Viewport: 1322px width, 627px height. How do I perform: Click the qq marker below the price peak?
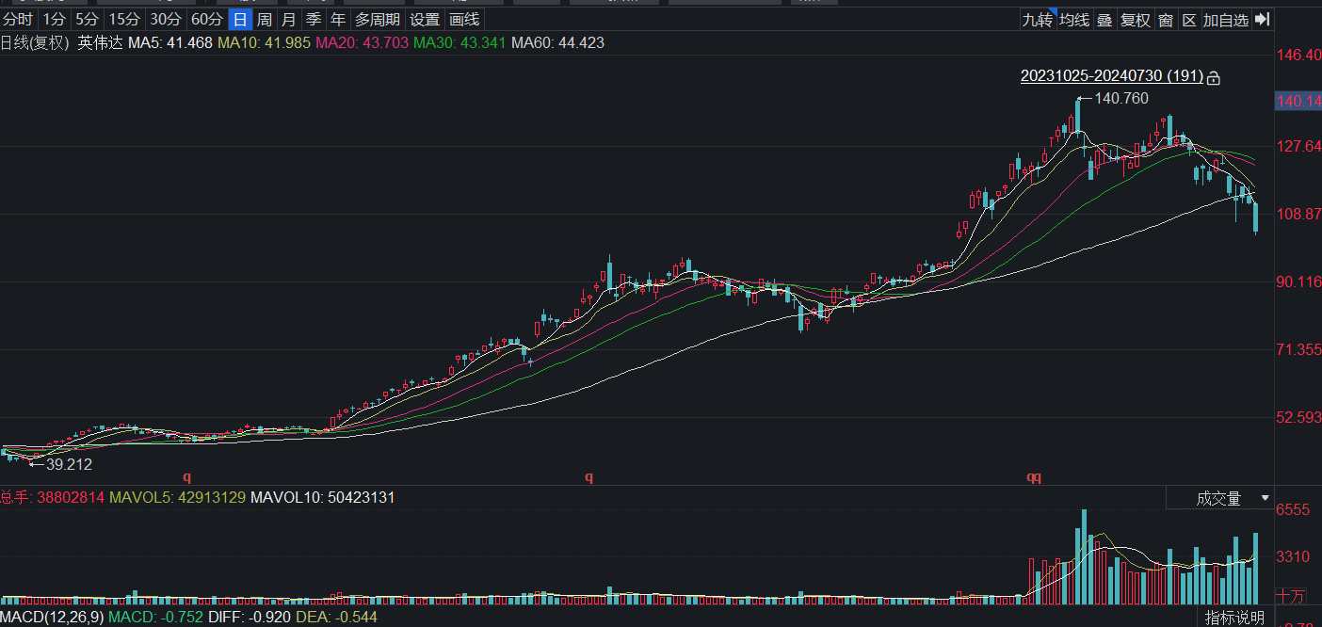1034,477
